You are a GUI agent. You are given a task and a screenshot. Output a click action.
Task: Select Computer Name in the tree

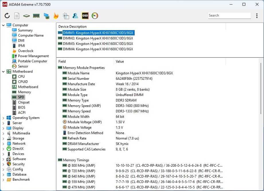pyautogui.click(x=31, y=35)
